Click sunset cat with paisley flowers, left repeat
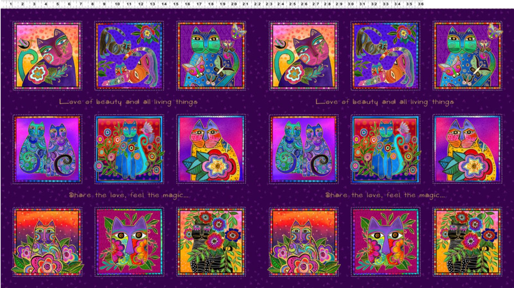This screenshot has height=288, width=514. tap(47, 242)
